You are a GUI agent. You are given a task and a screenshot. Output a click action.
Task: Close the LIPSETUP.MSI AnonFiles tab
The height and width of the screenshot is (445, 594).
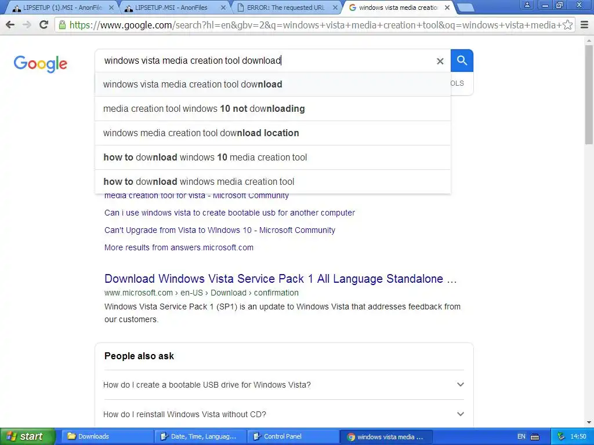pos(223,8)
